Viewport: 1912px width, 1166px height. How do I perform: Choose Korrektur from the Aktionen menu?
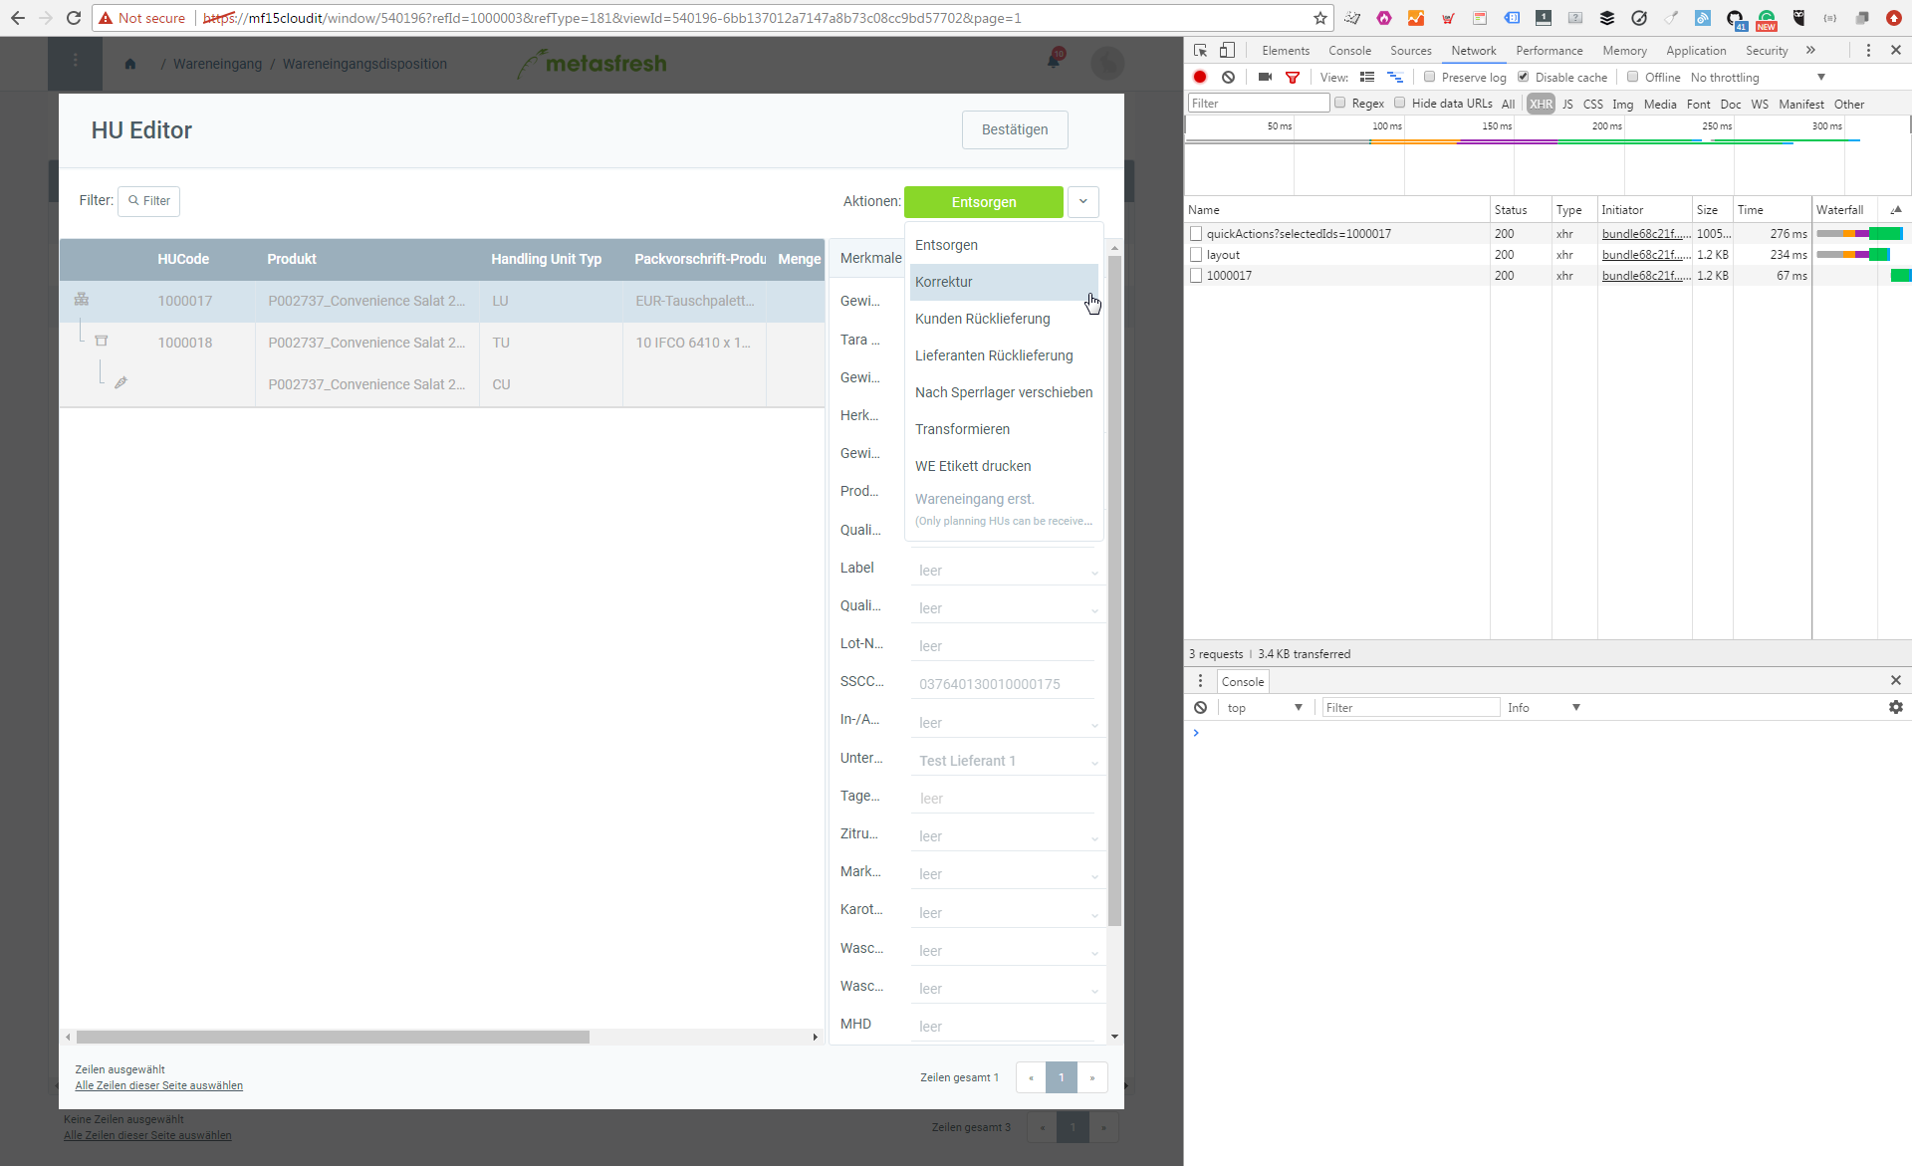(944, 282)
